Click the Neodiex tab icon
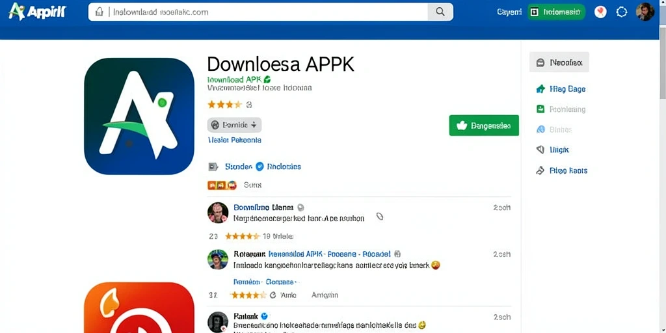This screenshot has width=666, height=333. coord(540,62)
